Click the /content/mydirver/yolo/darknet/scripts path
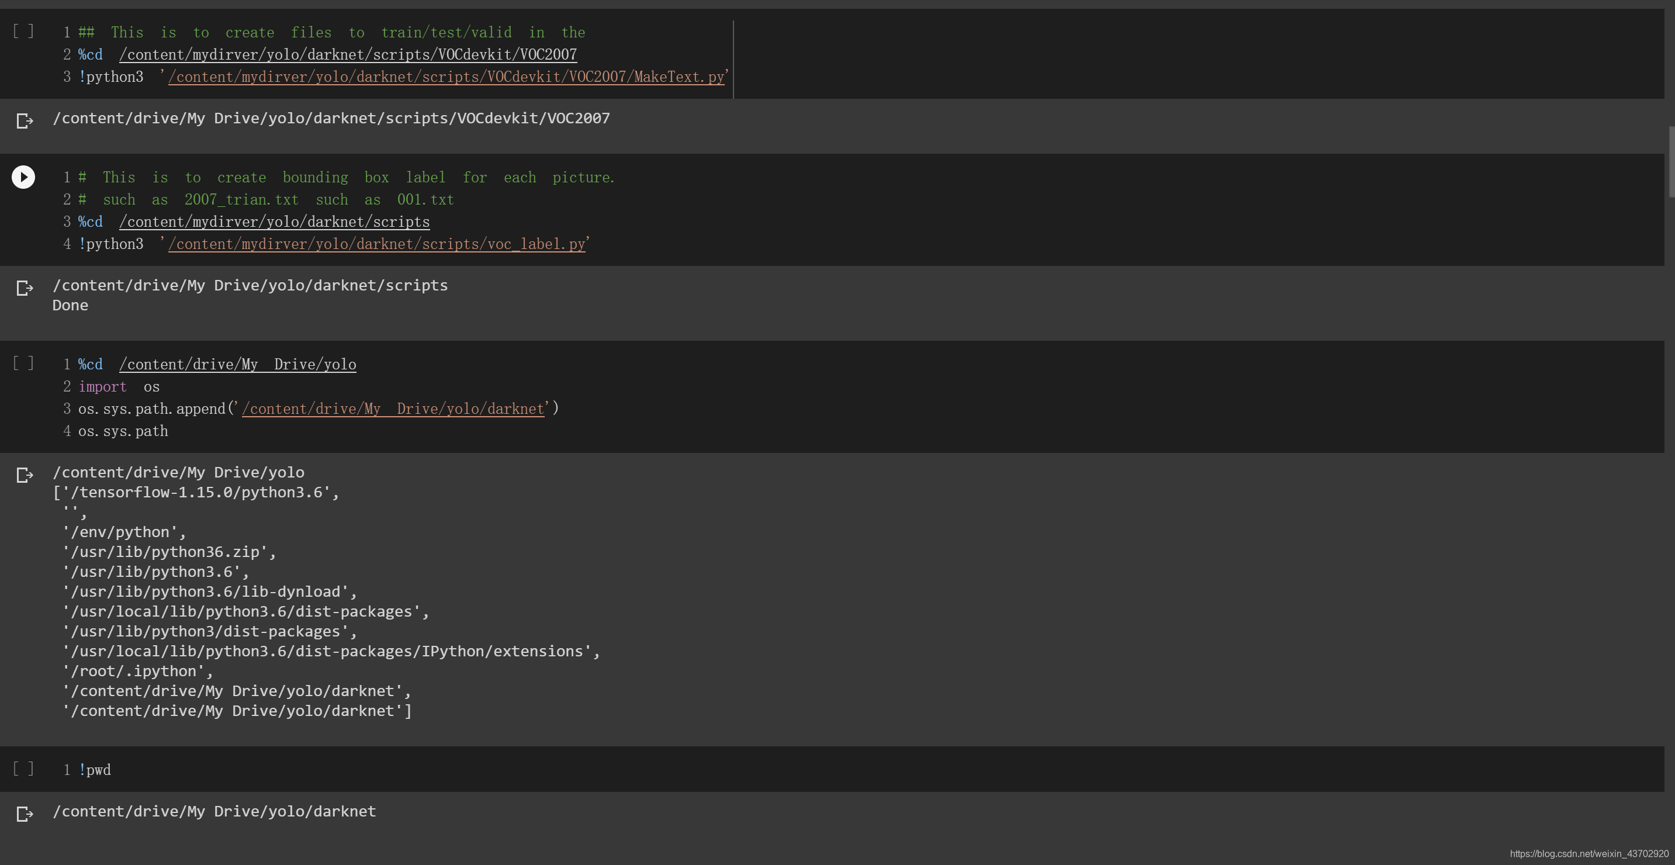 tap(274, 221)
